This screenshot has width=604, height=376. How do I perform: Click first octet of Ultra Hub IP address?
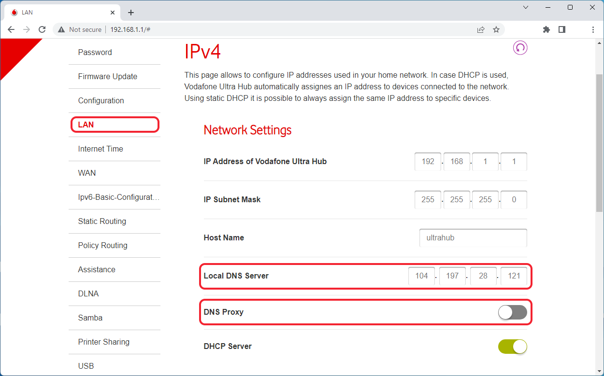(428, 162)
